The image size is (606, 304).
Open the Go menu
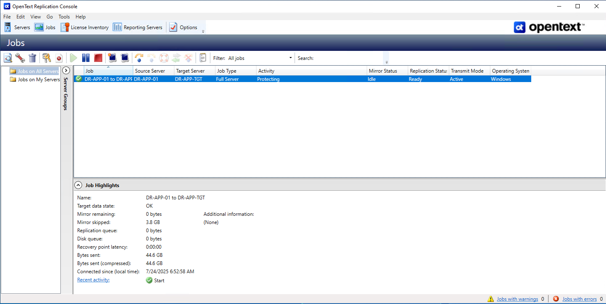(x=50, y=17)
